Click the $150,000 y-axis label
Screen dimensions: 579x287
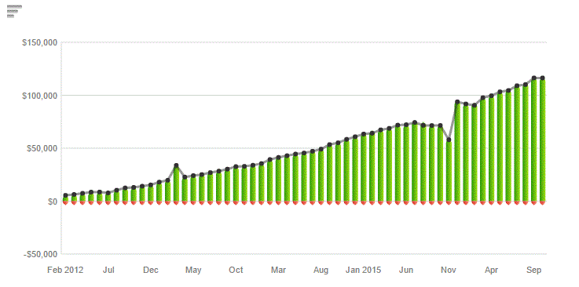(x=40, y=43)
